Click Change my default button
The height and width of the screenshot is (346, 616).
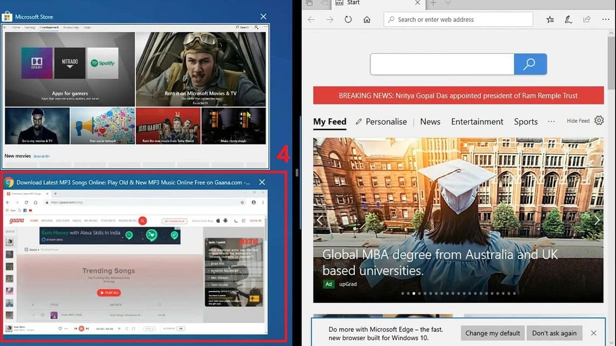[493, 333]
